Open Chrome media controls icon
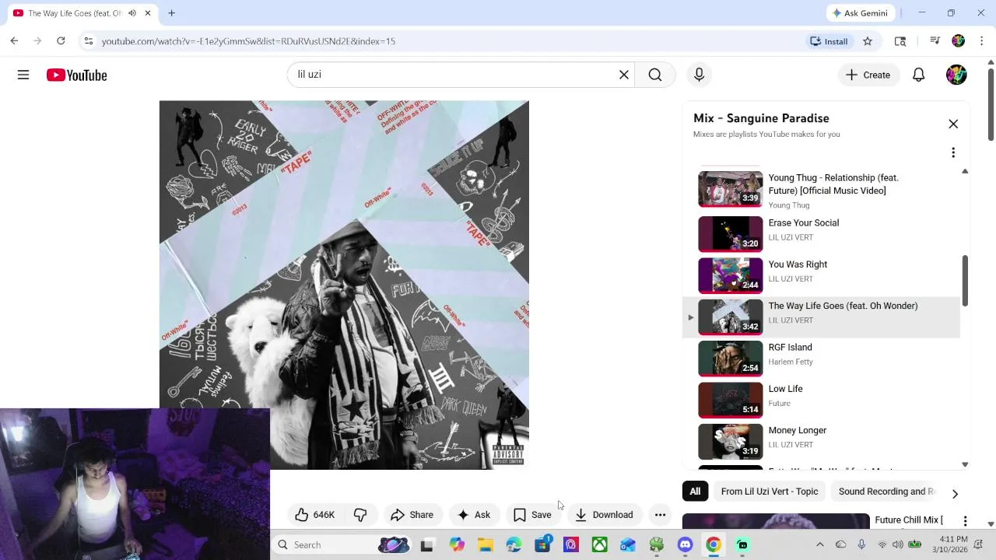Screen dimensions: 996x560 [935, 41]
